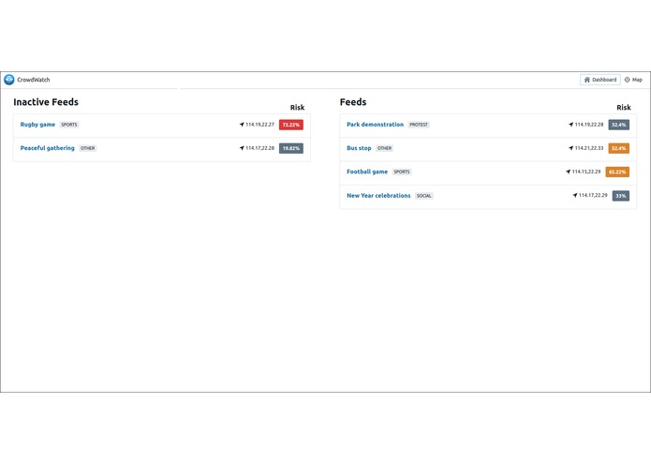Image resolution: width=651 pixels, height=463 pixels.
Task: Open the Peaceful gathering feed
Action: click(x=48, y=148)
